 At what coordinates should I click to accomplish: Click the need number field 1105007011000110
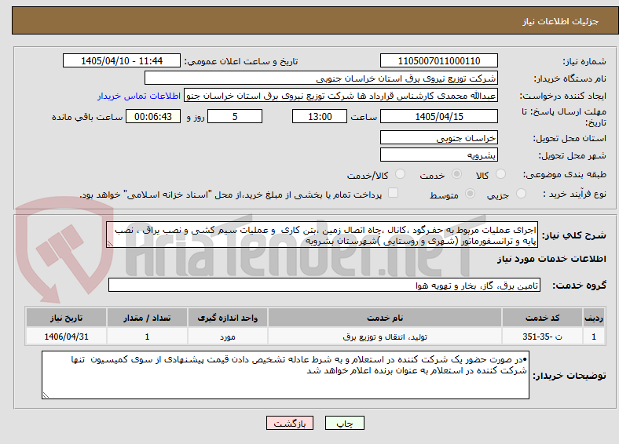(x=439, y=60)
